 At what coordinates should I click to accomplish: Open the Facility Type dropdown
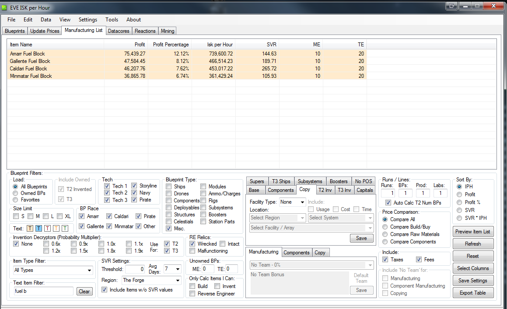(x=293, y=202)
